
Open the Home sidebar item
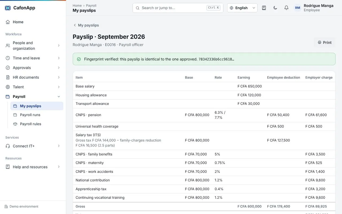tap(33, 22)
